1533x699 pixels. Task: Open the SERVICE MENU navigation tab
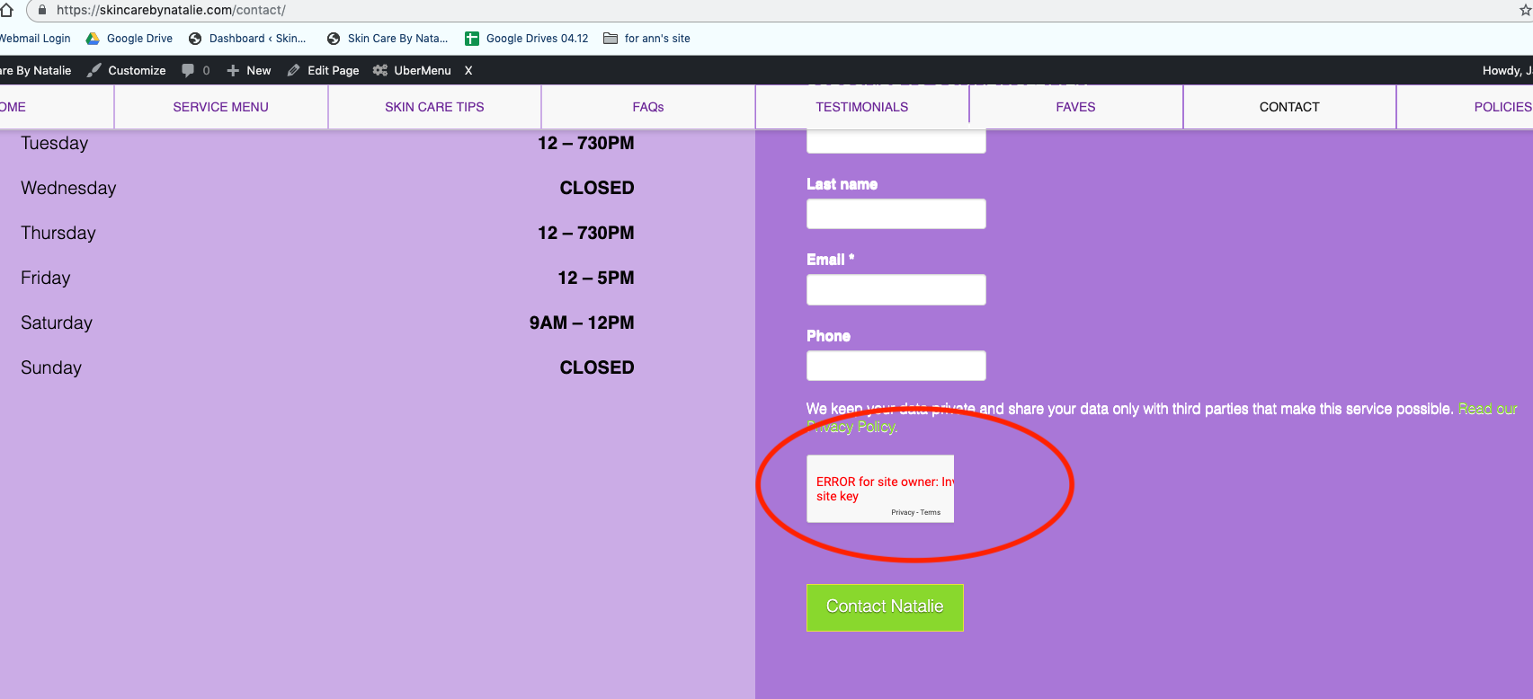(220, 107)
